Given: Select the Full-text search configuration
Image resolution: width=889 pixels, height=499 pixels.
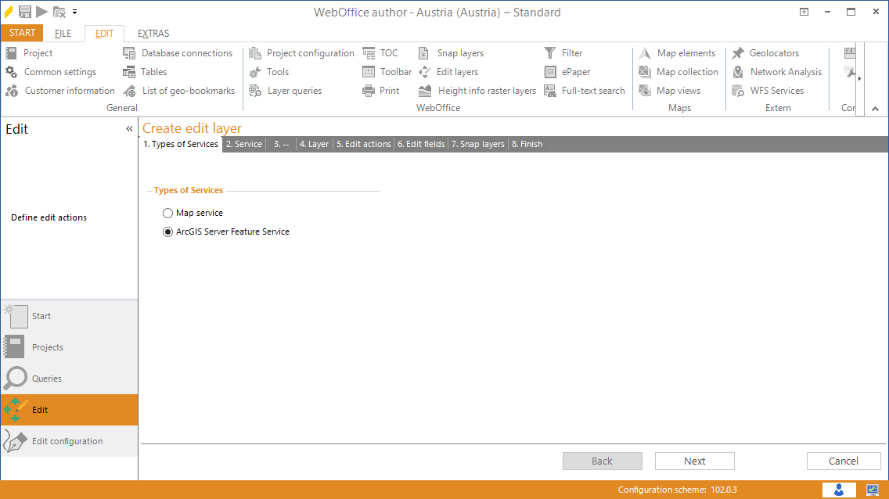Looking at the screenshot, I should (592, 90).
